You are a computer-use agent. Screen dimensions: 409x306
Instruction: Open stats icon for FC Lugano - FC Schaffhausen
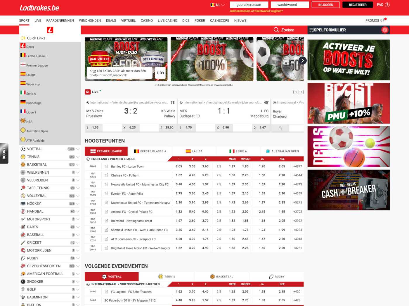(106, 292)
